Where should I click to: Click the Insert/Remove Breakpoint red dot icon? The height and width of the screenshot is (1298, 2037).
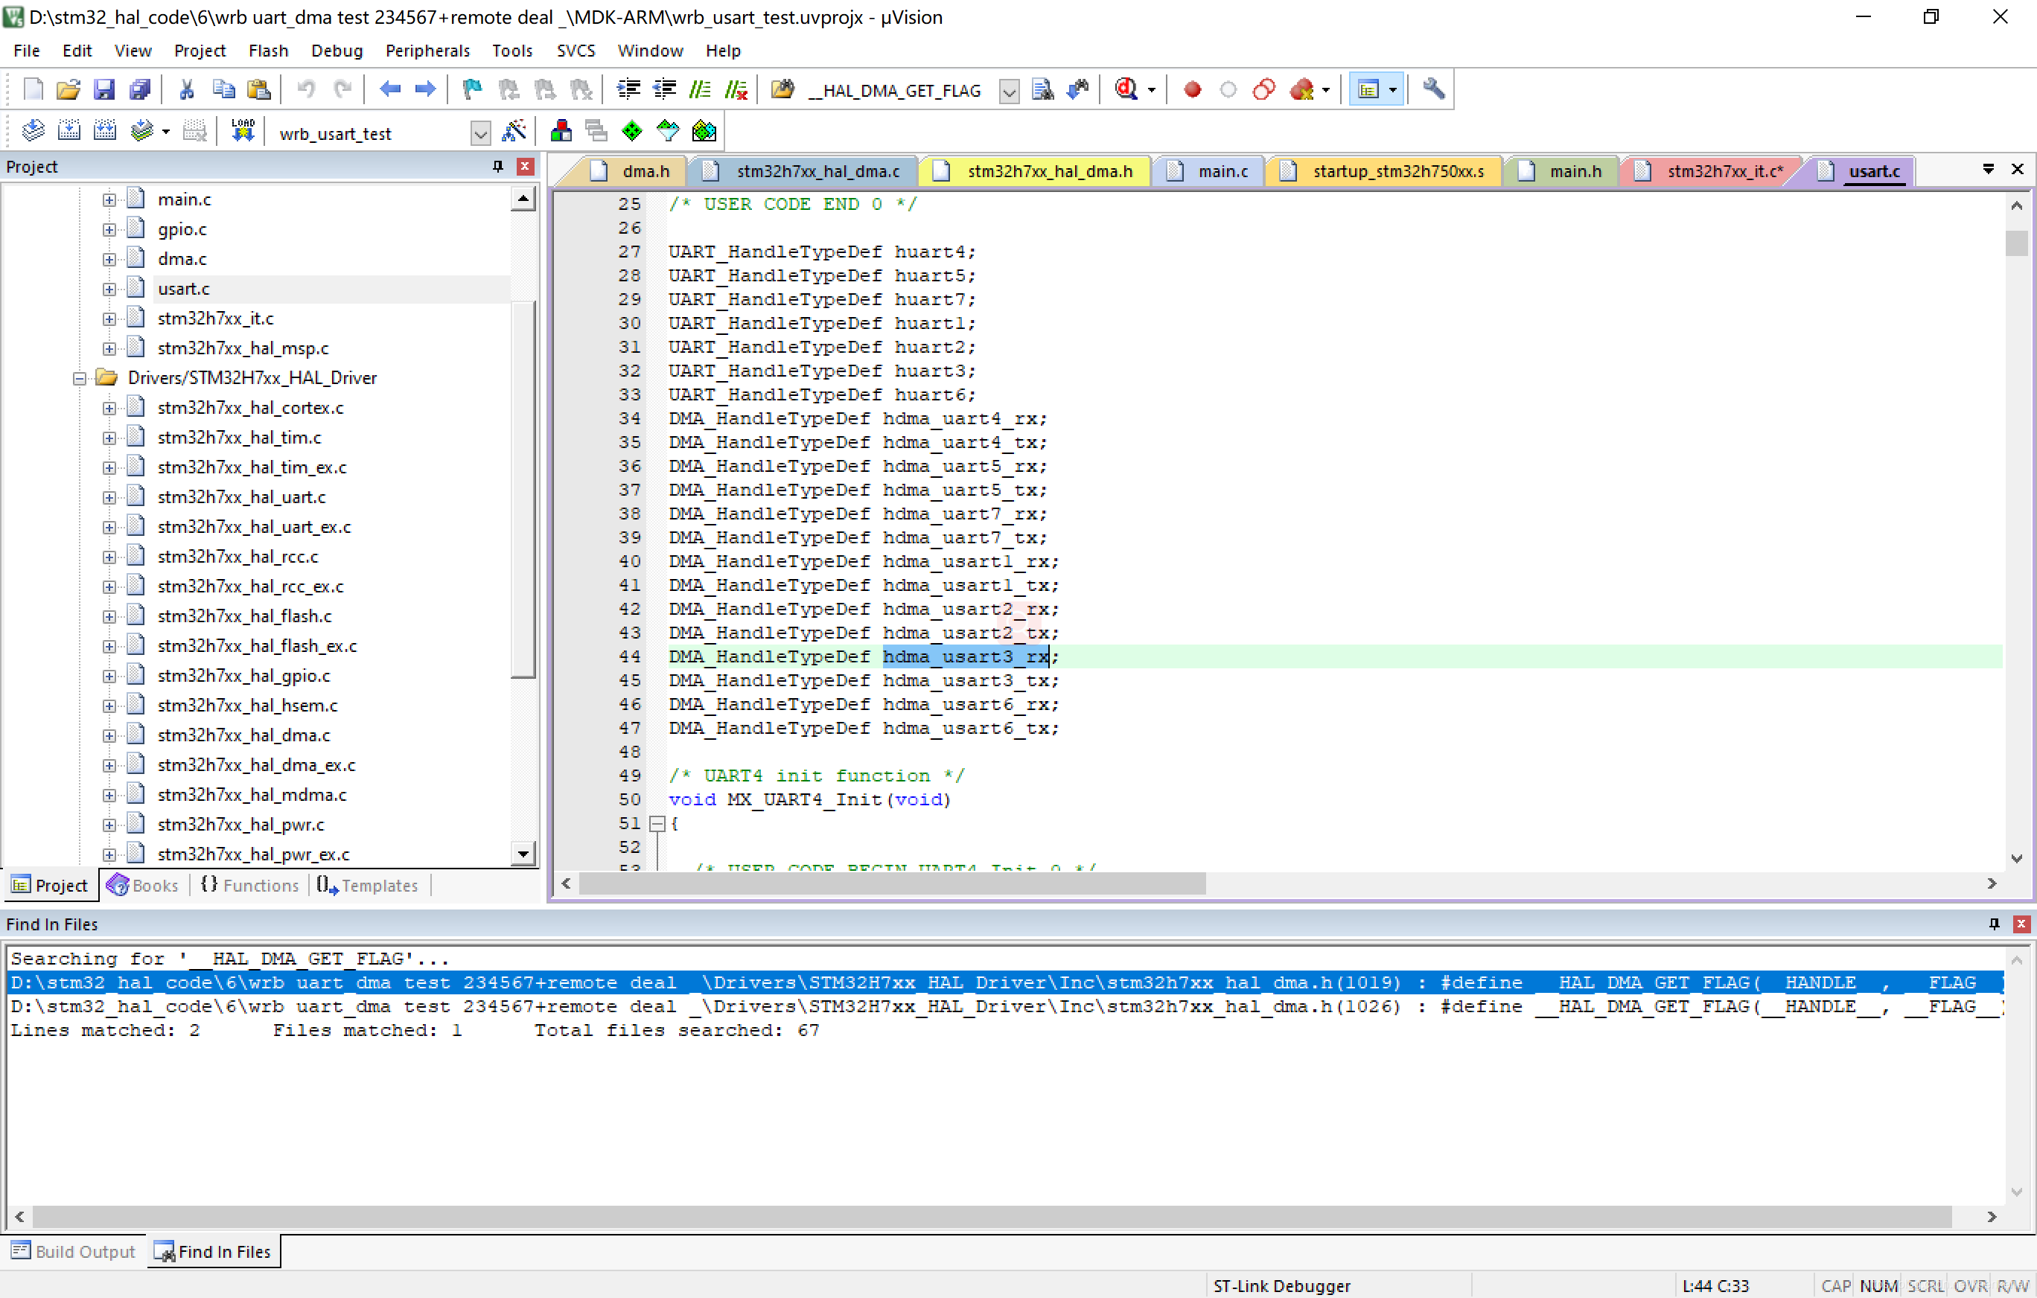pos(1192,89)
